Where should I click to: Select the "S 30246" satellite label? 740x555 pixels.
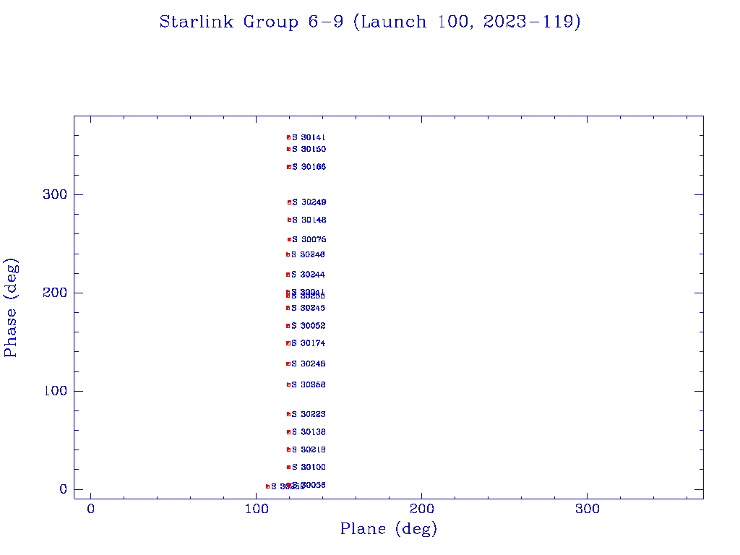308,254
